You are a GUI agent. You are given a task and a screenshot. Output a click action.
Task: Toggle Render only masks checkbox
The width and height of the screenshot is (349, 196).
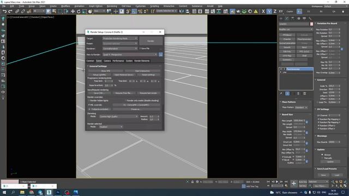tap(125, 100)
